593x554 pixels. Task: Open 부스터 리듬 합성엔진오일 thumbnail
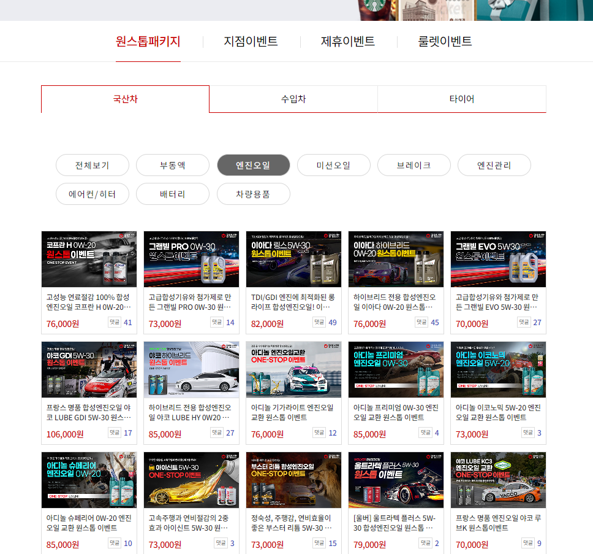[293, 480]
